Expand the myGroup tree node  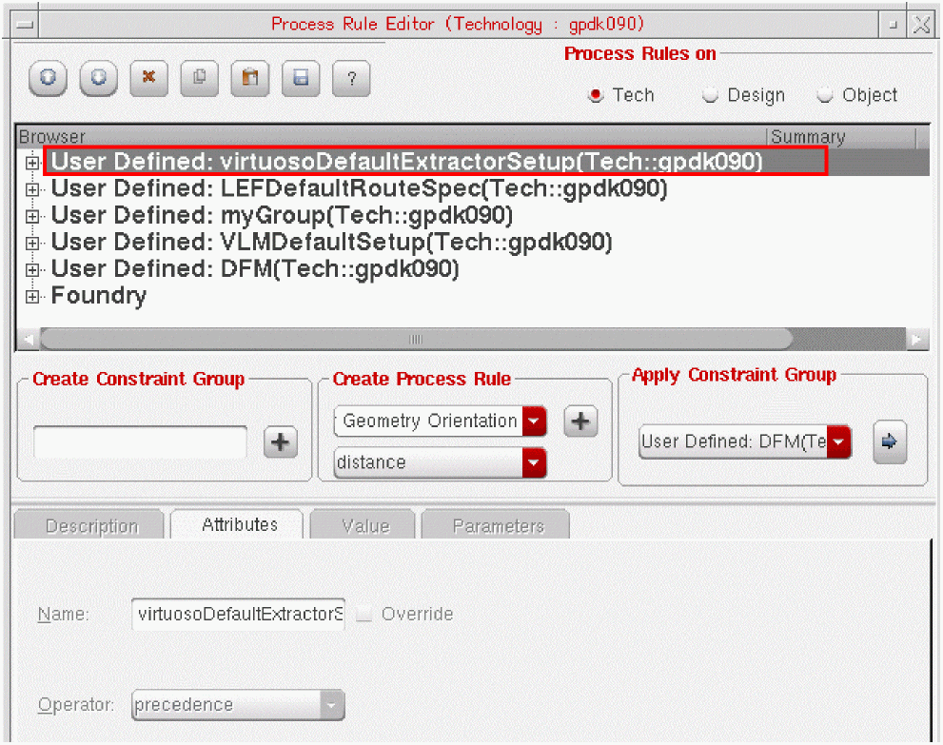pyautogui.click(x=32, y=217)
